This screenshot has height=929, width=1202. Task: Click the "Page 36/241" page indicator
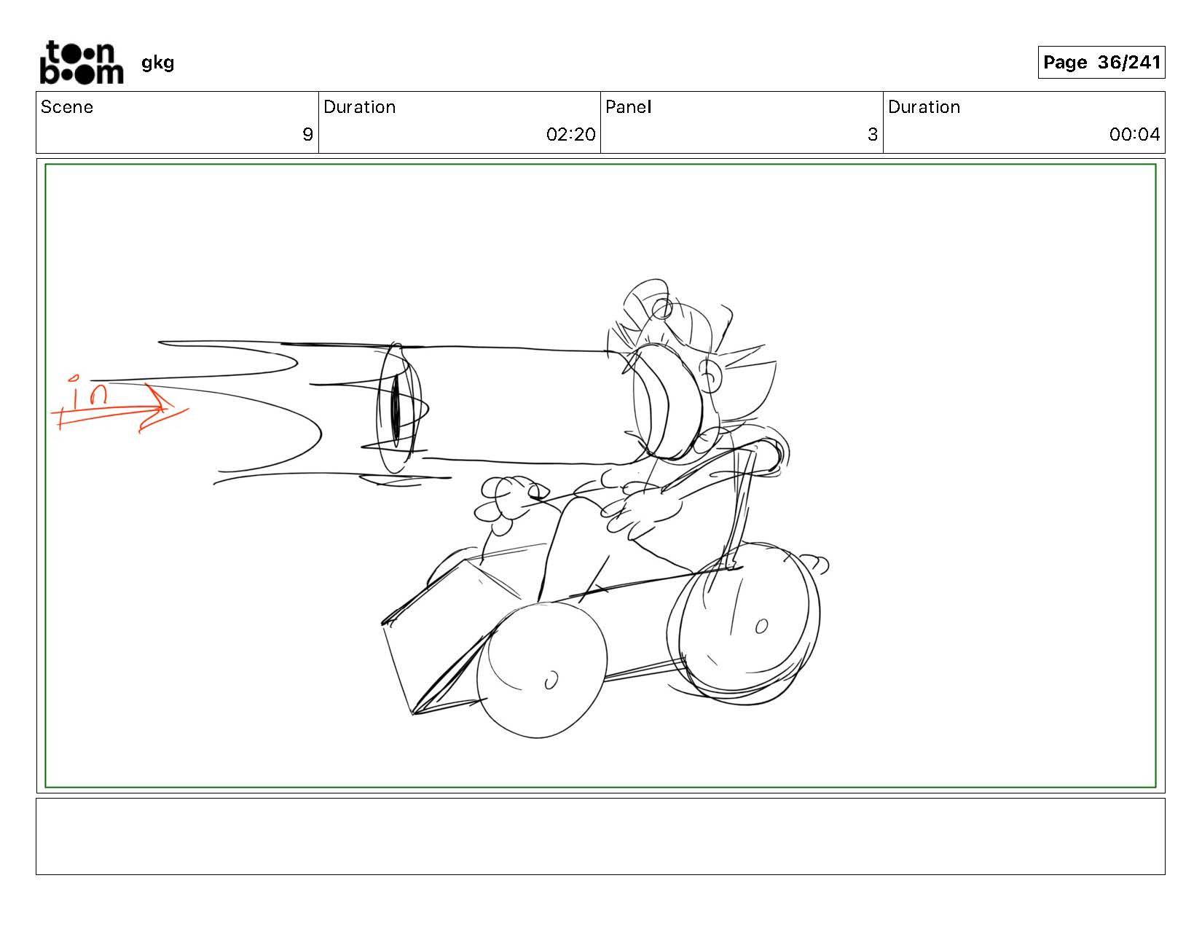click(1101, 63)
